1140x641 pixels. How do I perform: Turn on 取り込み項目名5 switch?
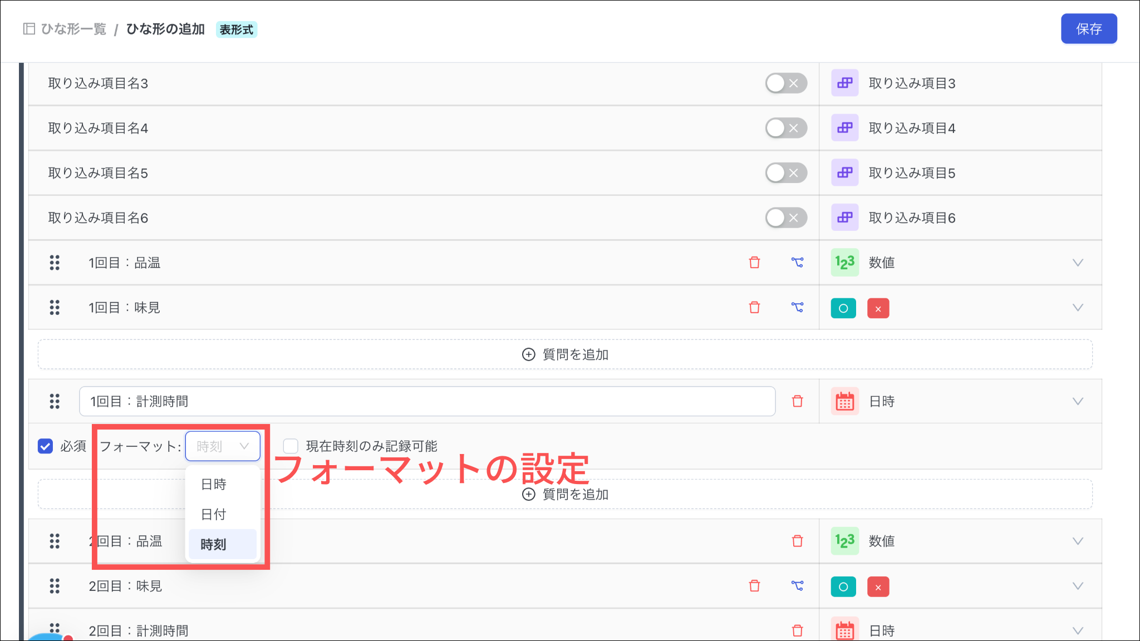(x=785, y=173)
